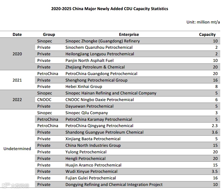Click capacity 15 in the Huajin Aramco row
222x190 pixels.
pyautogui.click(x=215, y=165)
